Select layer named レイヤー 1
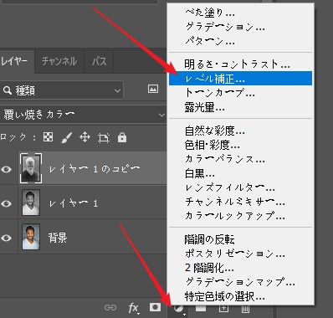The height and width of the screenshot is (318, 333). pyautogui.click(x=73, y=203)
